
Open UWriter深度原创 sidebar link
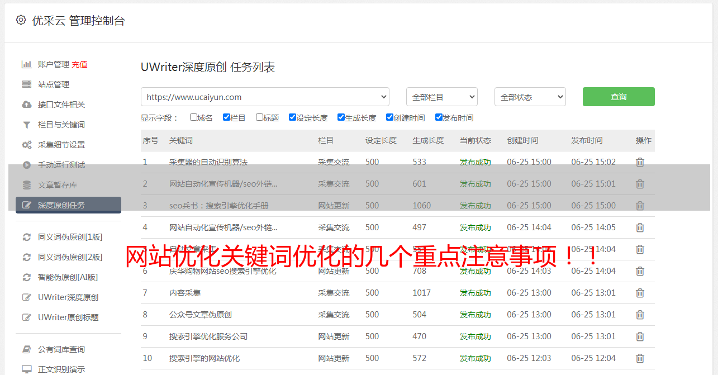68,297
